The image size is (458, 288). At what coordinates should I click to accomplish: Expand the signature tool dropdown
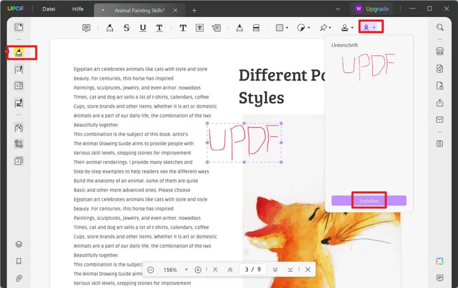coord(374,28)
